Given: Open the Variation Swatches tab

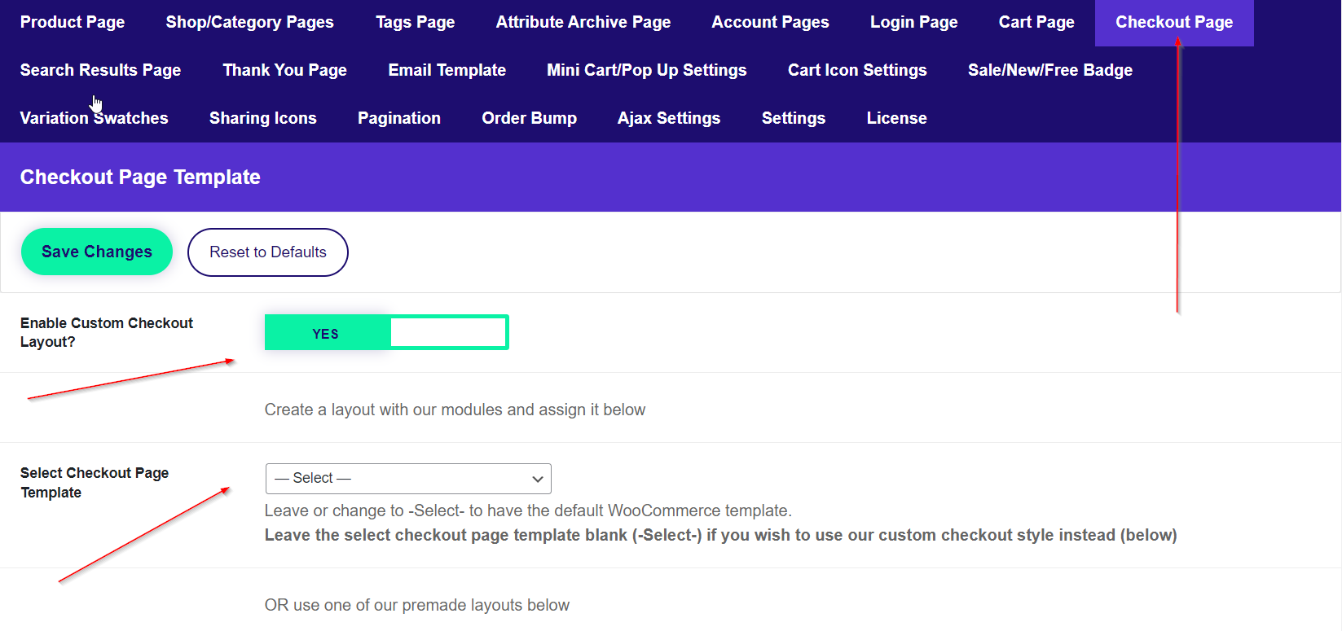Looking at the screenshot, I should [95, 119].
